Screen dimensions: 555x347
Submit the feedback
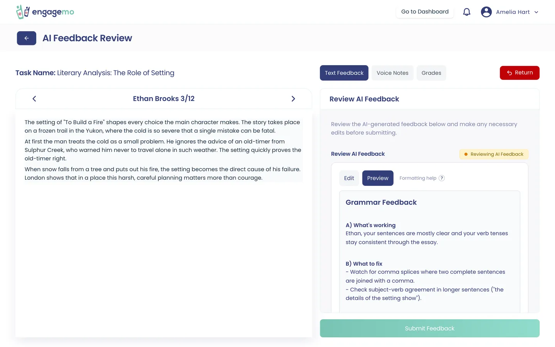(430, 328)
